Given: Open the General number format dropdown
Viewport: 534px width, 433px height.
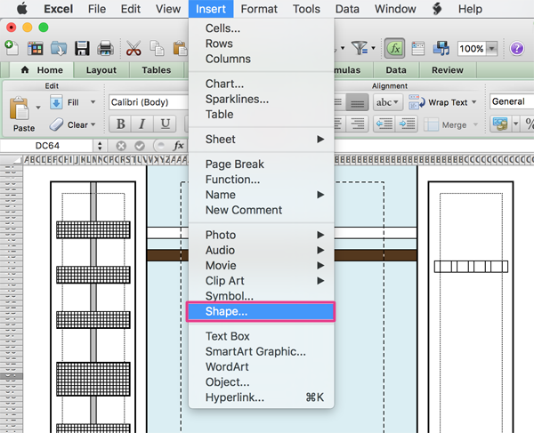Looking at the screenshot, I should (512, 101).
